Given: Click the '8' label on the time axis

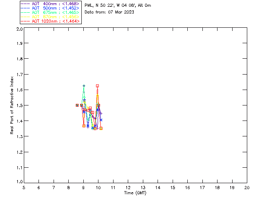Looking at the screenshot, I should pyautogui.click(x=69, y=188).
